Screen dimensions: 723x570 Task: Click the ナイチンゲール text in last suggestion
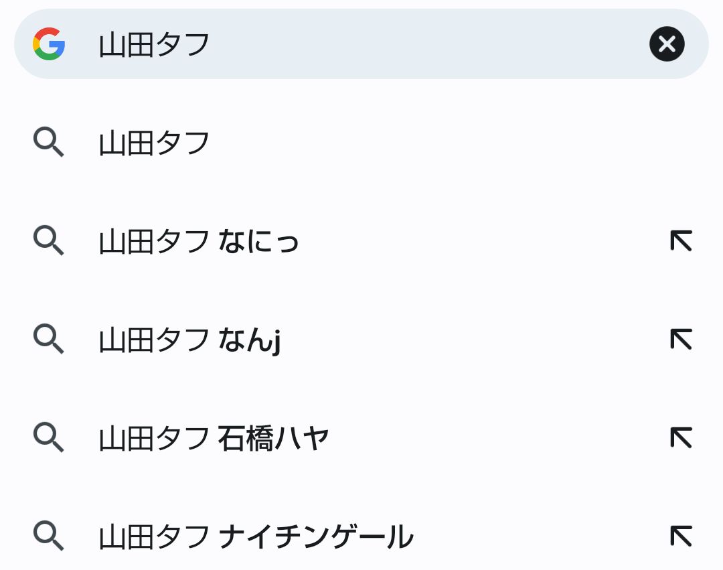coord(316,537)
